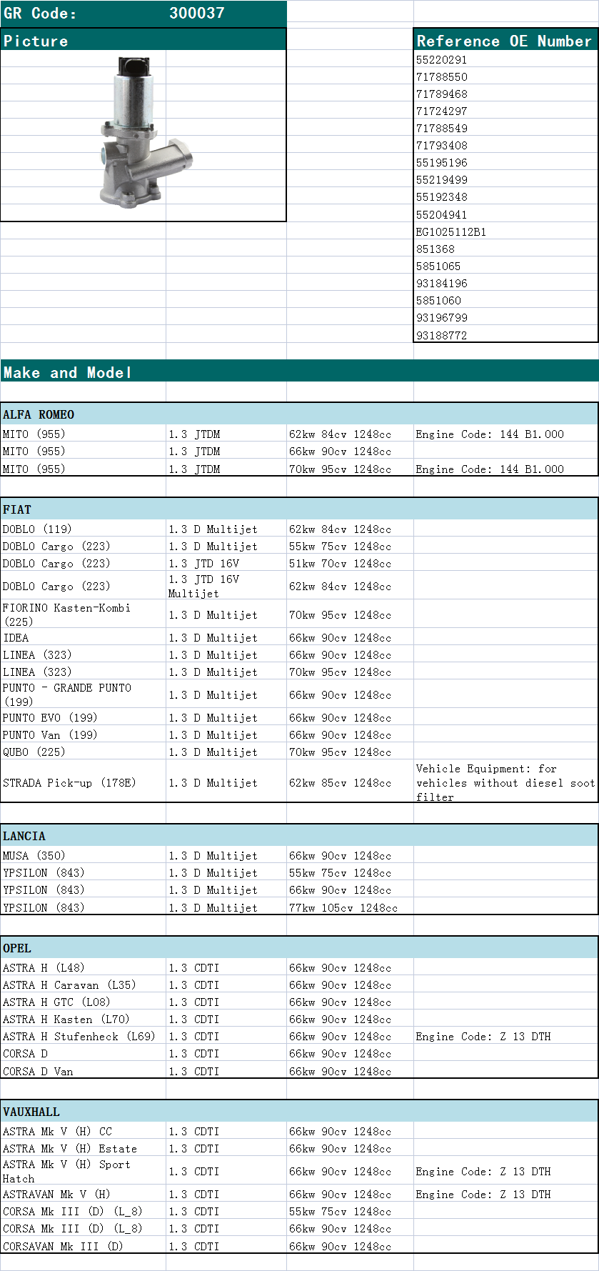Select '51kw 70cv 1248cc' DOBLO Cargo cell
Screen dimensions: 599x1271
click(x=350, y=563)
